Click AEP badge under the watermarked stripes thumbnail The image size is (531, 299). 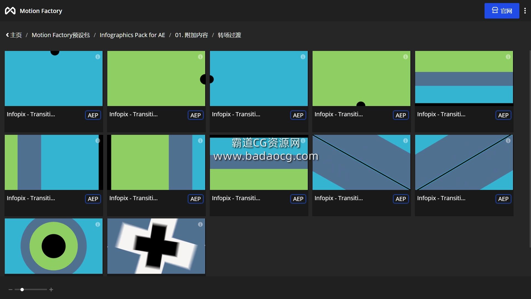pyautogui.click(x=298, y=199)
